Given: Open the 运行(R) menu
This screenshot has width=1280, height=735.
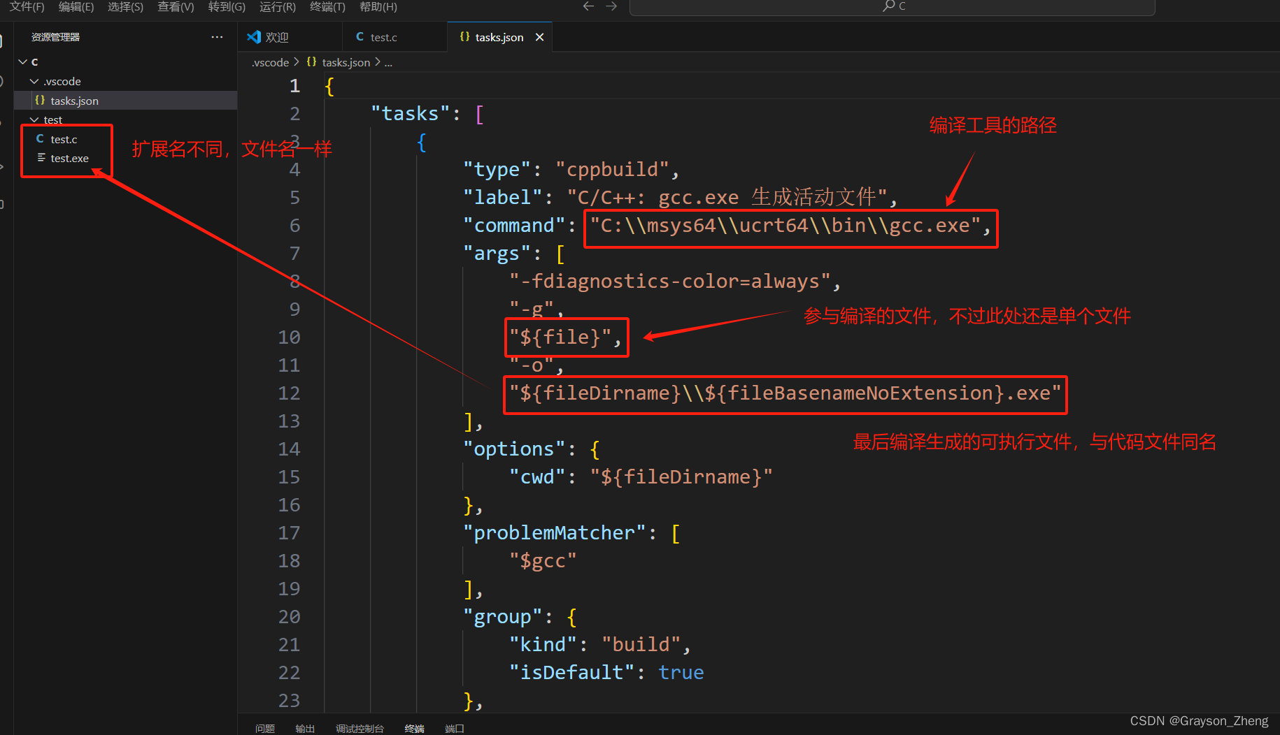Looking at the screenshot, I should [277, 7].
